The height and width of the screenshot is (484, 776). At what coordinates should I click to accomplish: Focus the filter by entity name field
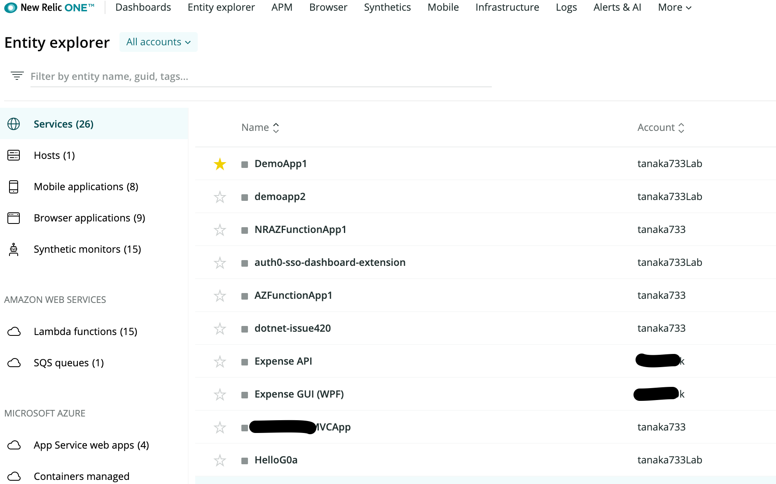pyautogui.click(x=261, y=77)
